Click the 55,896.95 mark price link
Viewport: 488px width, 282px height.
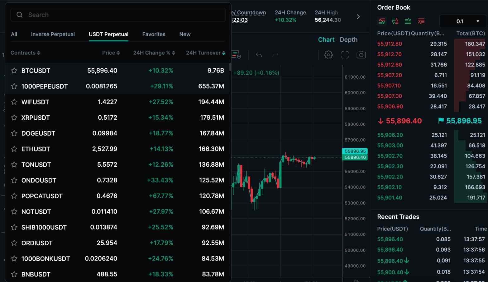[x=464, y=121]
